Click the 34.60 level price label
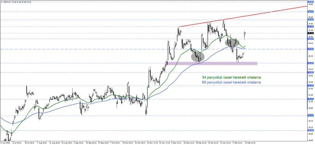Viewport: 315px width, 145px height. coord(311,63)
